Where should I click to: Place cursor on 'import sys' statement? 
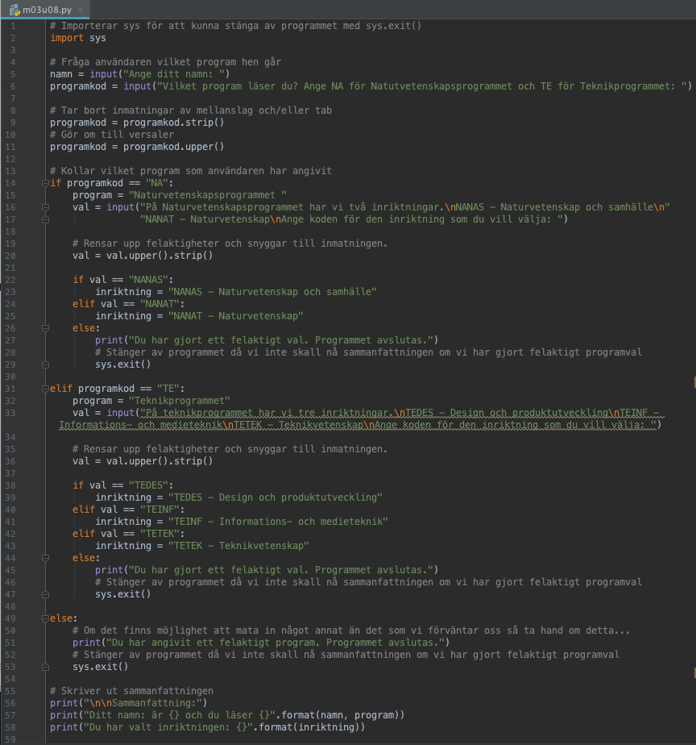(78, 38)
